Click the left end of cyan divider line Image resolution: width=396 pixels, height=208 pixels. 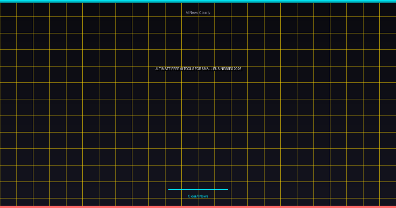(x=169, y=189)
